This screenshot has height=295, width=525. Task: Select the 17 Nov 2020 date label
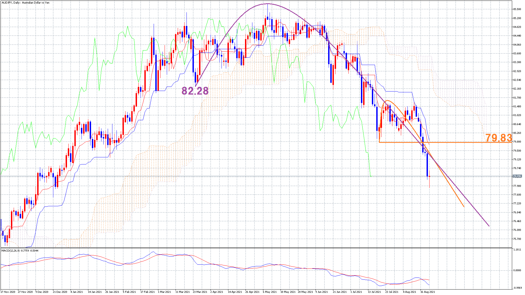(x=8, y=292)
